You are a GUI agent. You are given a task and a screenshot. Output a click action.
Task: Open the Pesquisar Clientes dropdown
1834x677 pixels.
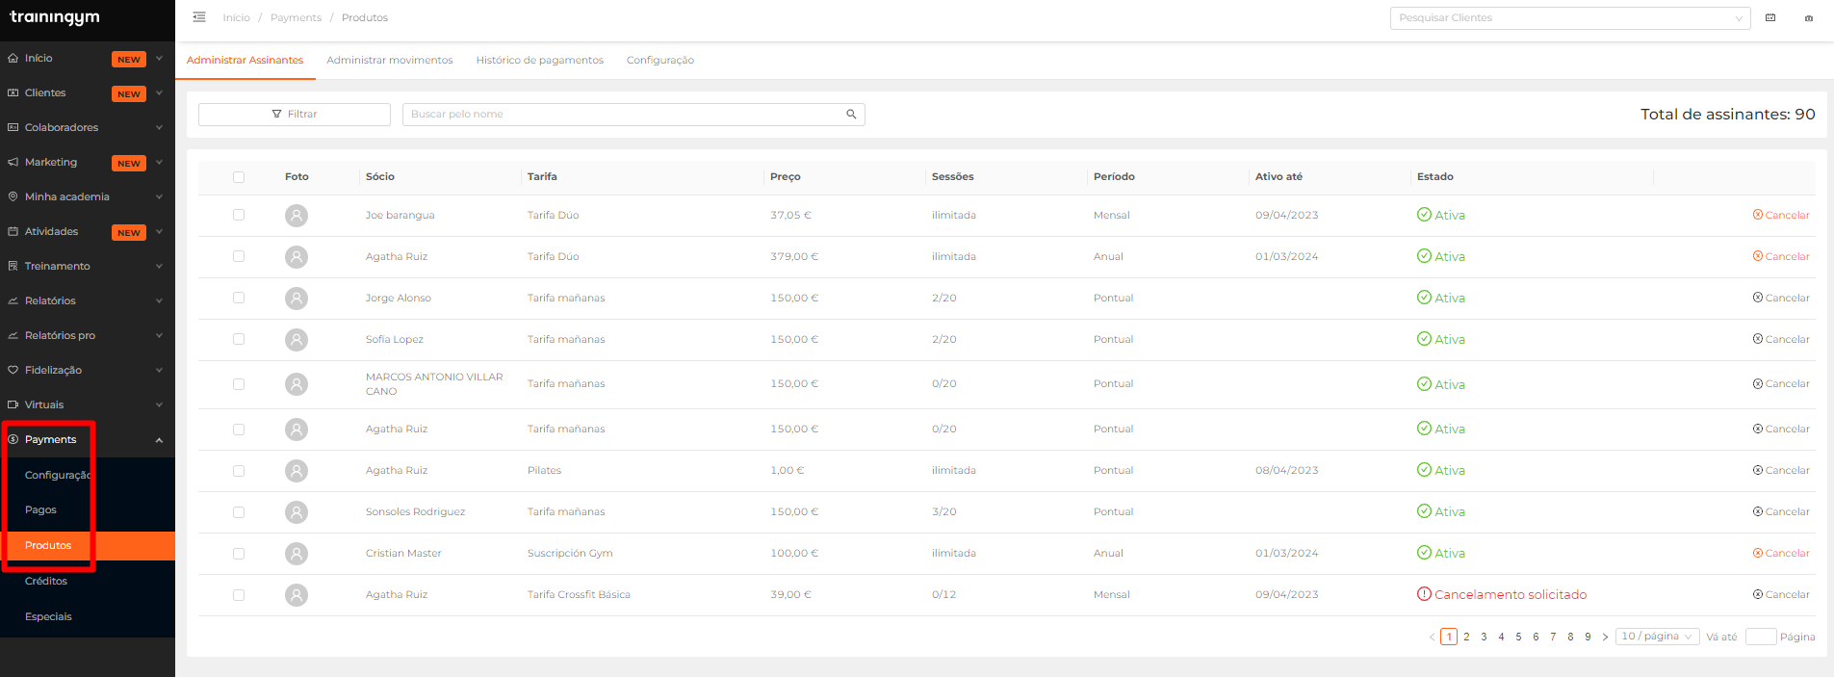[1570, 17]
